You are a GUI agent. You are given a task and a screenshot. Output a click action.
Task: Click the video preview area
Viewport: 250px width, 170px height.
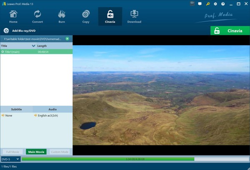click(x=161, y=95)
